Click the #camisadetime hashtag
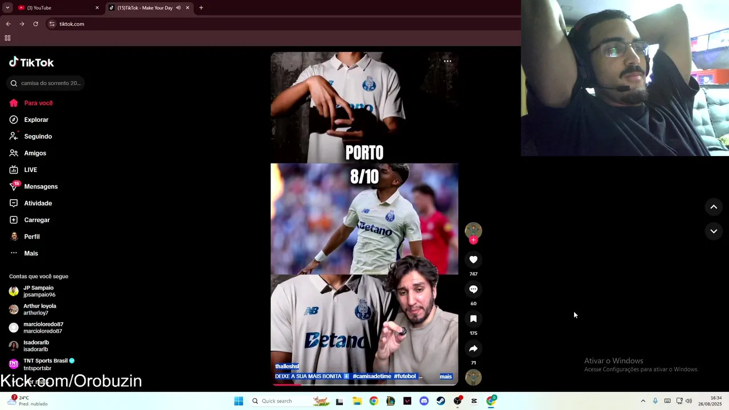This screenshot has height=410, width=729. click(x=371, y=376)
